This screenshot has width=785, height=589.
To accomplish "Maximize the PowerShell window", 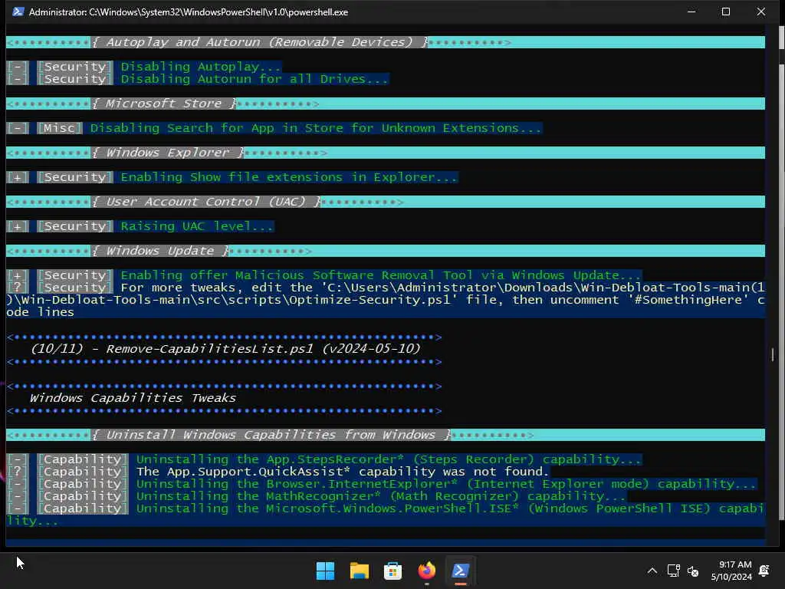I will (x=726, y=12).
